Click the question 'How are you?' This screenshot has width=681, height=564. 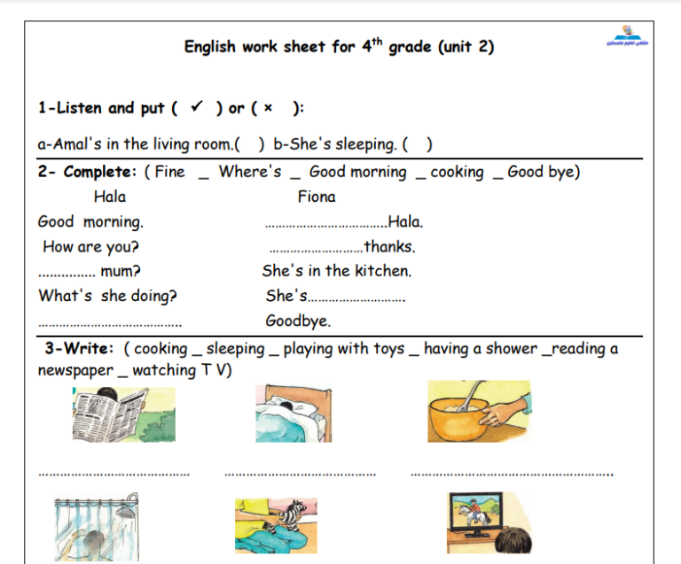(90, 247)
